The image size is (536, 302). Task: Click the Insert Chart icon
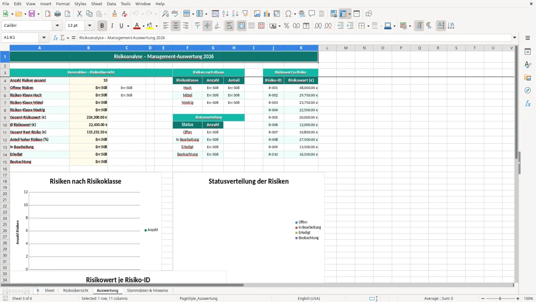[267, 14]
